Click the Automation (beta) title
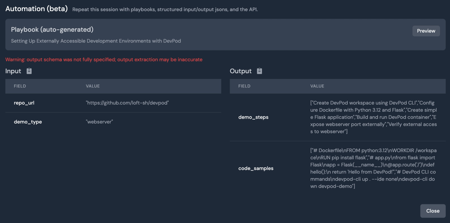 [37, 9]
